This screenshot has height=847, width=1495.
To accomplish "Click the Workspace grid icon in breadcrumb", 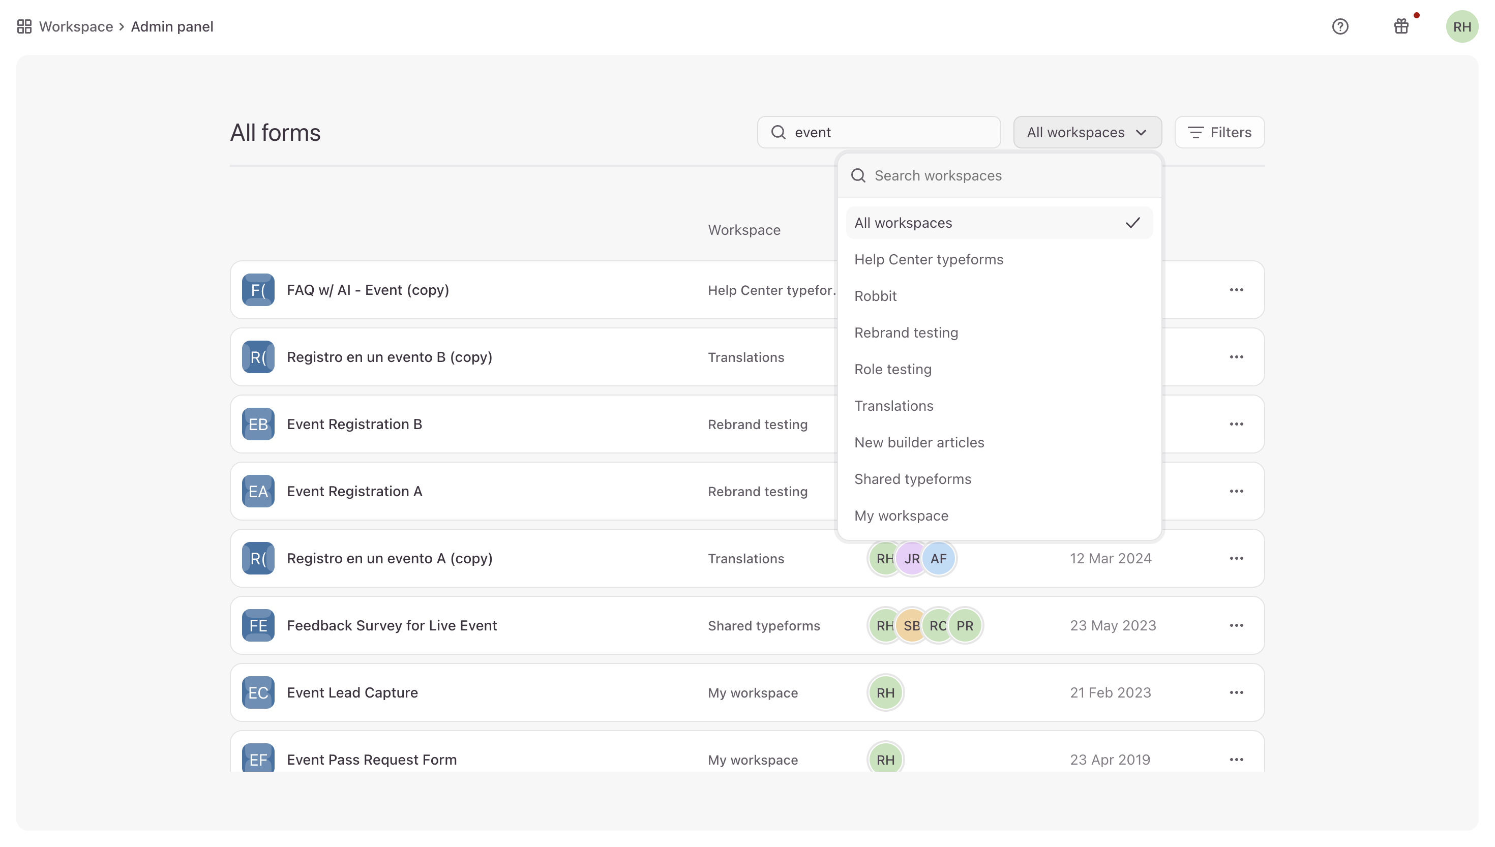I will click(24, 27).
